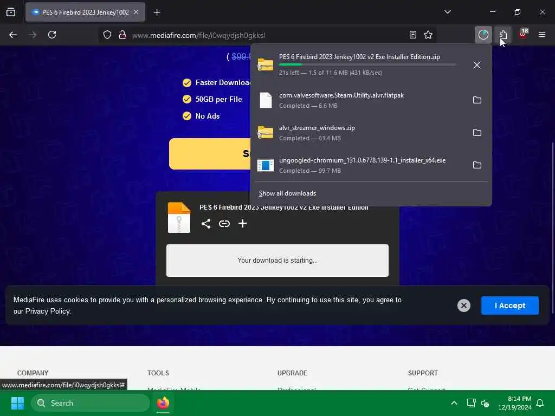Viewport: 555px width, 416px height.
Task: Show hidden system tray icons chevron
Action: point(454,403)
